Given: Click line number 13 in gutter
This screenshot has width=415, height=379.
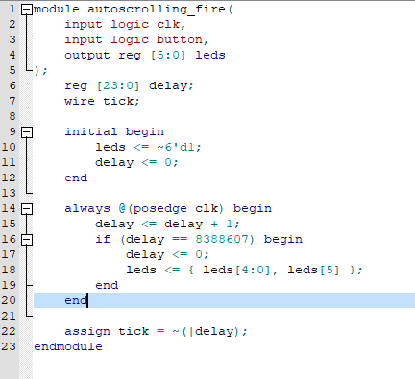Looking at the screenshot, I should [9, 193].
